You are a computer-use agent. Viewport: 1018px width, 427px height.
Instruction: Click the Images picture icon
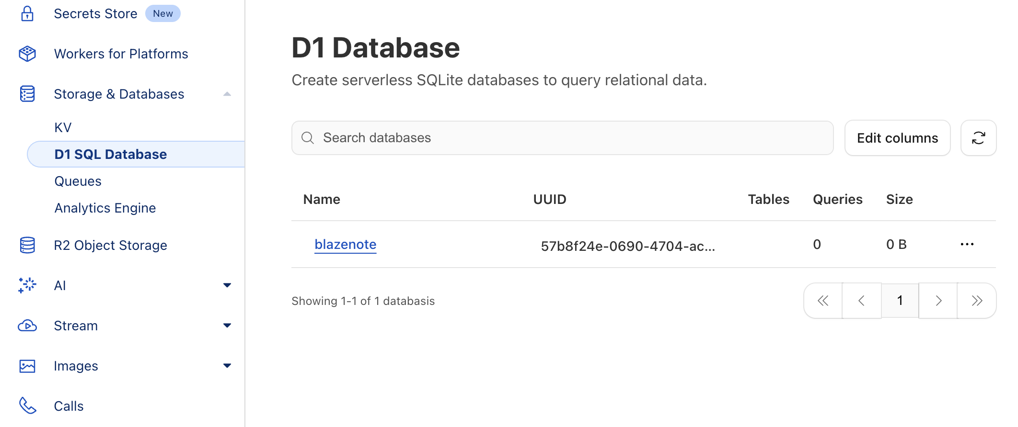pos(27,366)
